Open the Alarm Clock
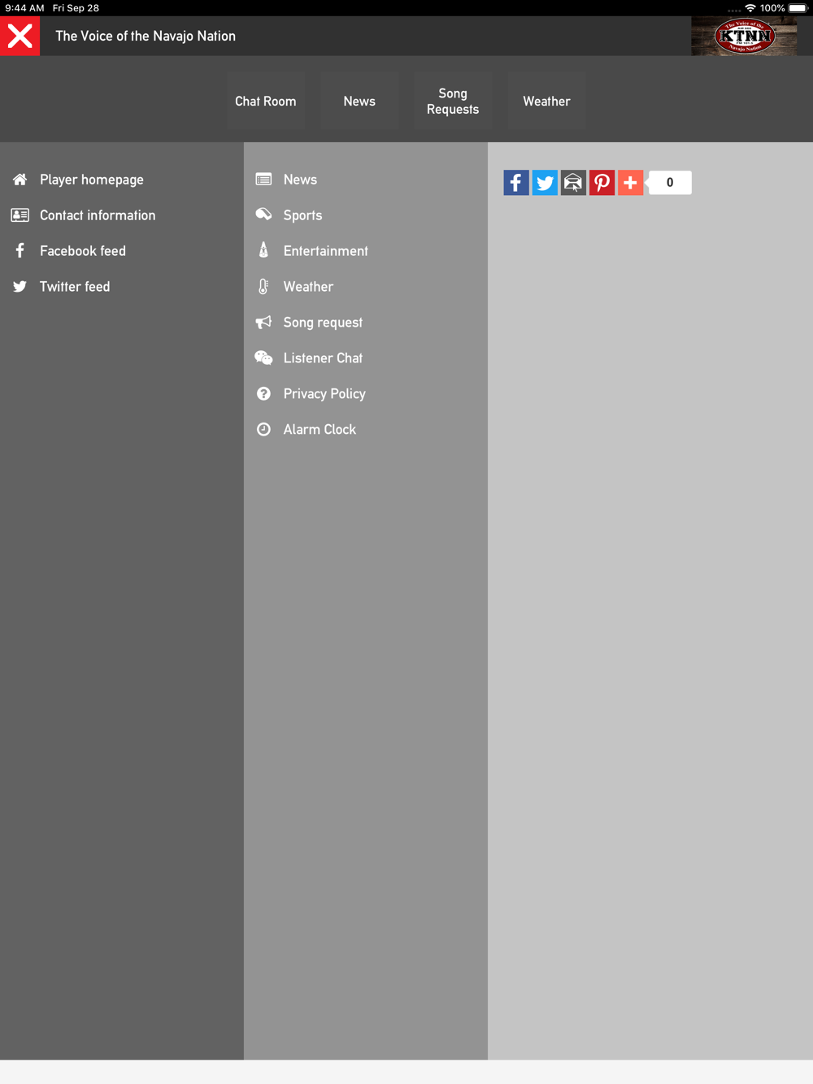 tap(320, 430)
